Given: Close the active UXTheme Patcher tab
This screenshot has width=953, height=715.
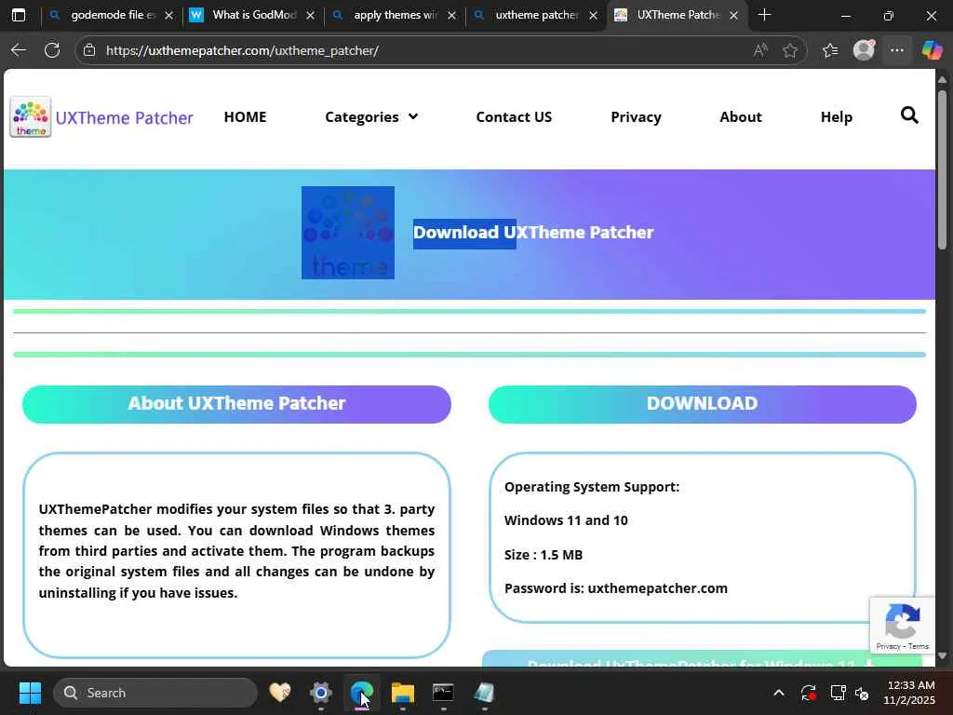Looking at the screenshot, I should tap(733, 15).
